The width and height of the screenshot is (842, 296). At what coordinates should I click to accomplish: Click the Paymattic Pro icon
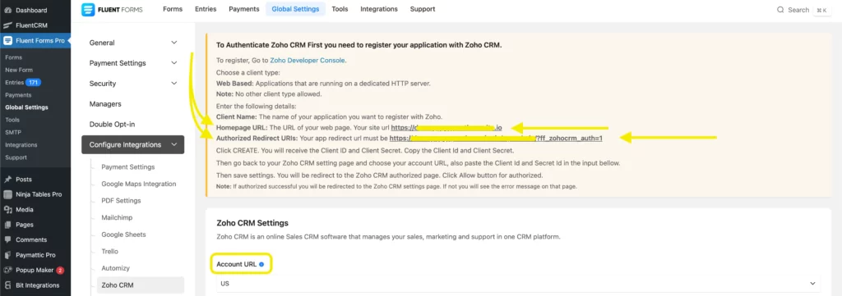pos(8,255)
